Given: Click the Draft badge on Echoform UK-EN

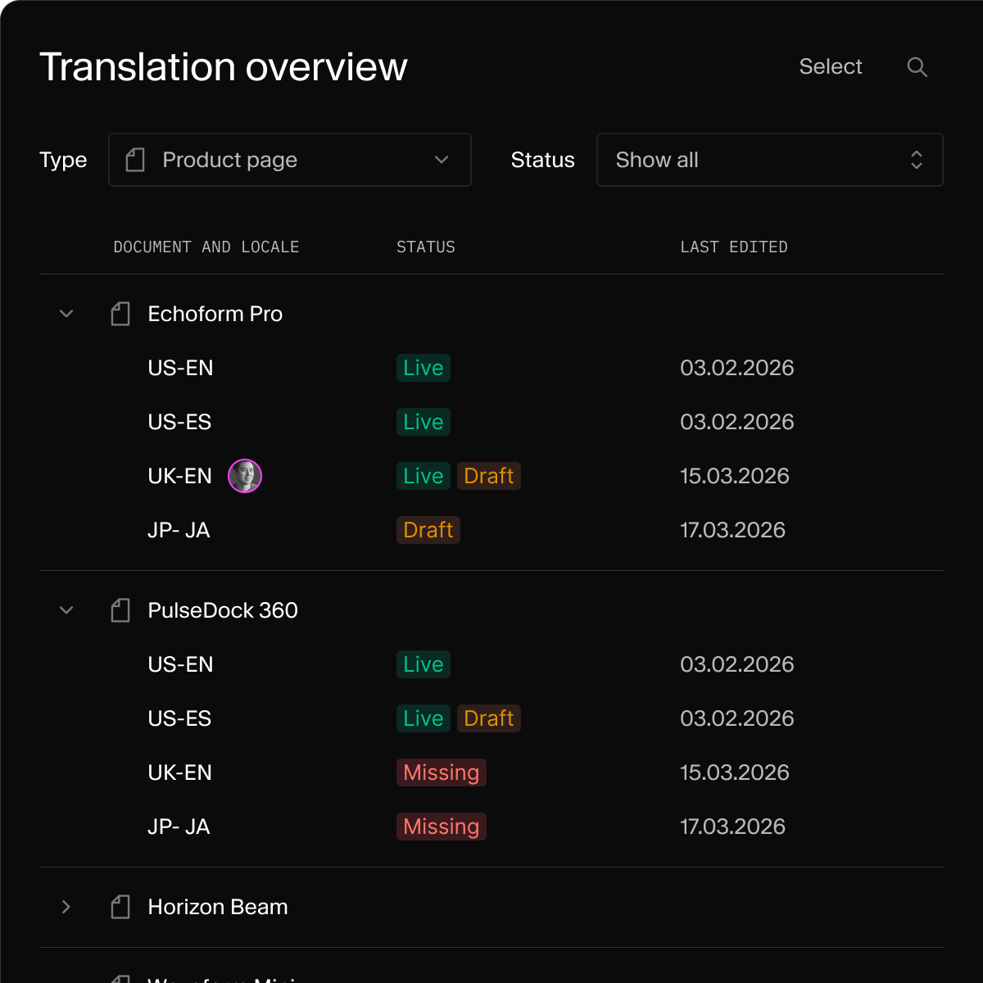Looking at the screenshot, I should [488, 476].
